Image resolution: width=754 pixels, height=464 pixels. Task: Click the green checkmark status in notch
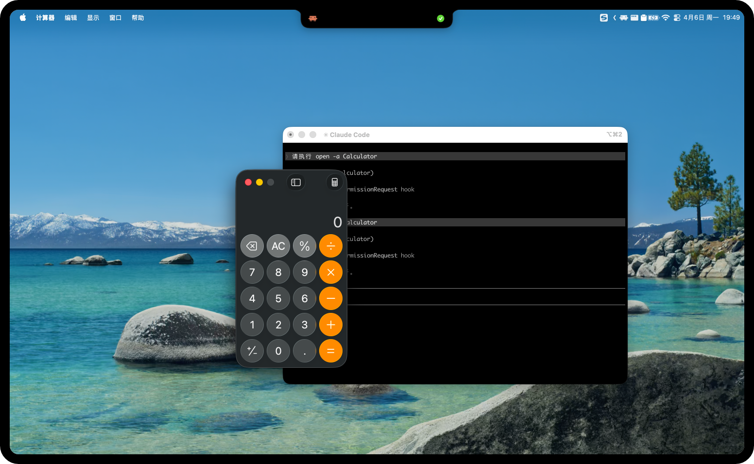[441, 18]
